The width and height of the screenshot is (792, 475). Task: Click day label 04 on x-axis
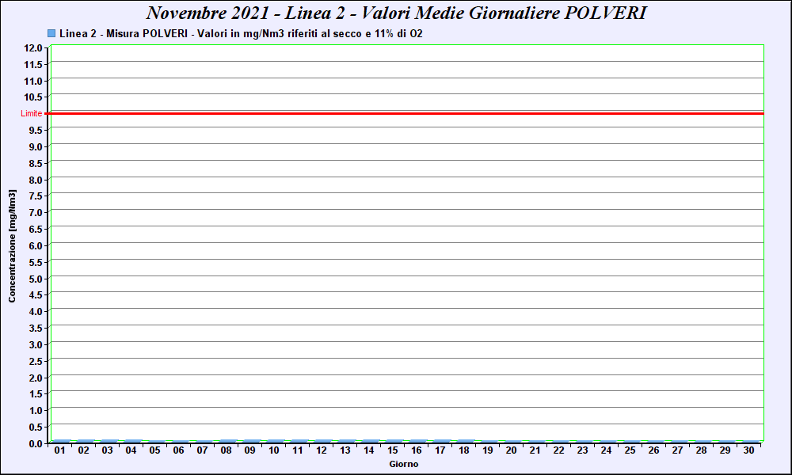pyautogui.click(x=131, y=450)
